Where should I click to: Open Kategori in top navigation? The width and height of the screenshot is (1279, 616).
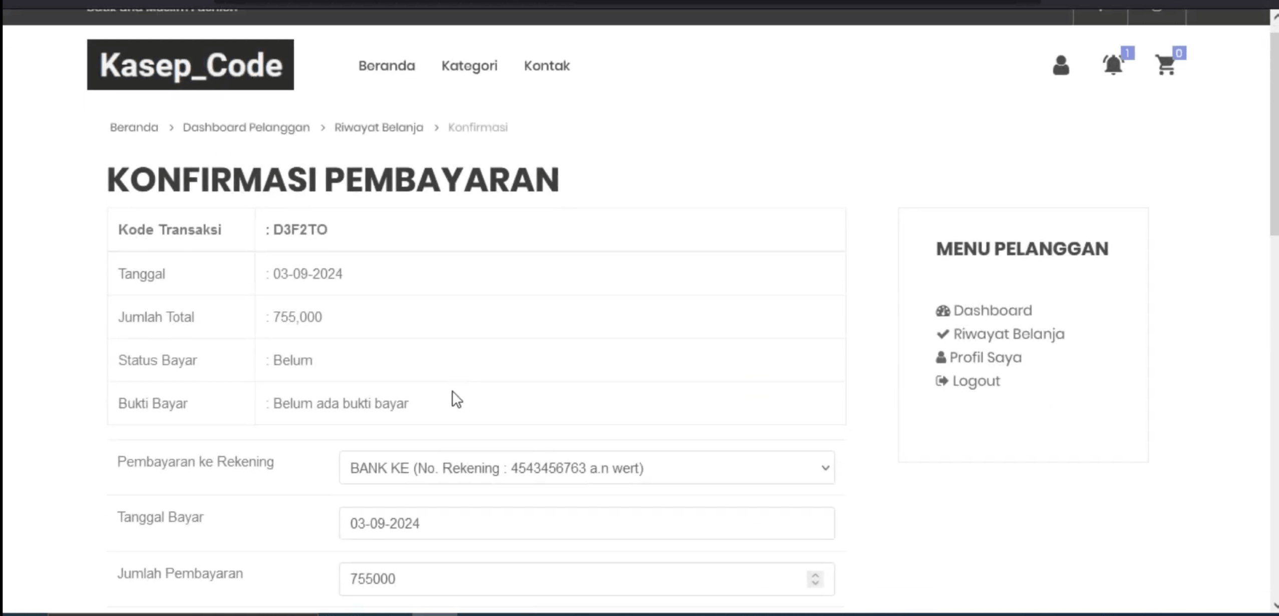point(469,66)
